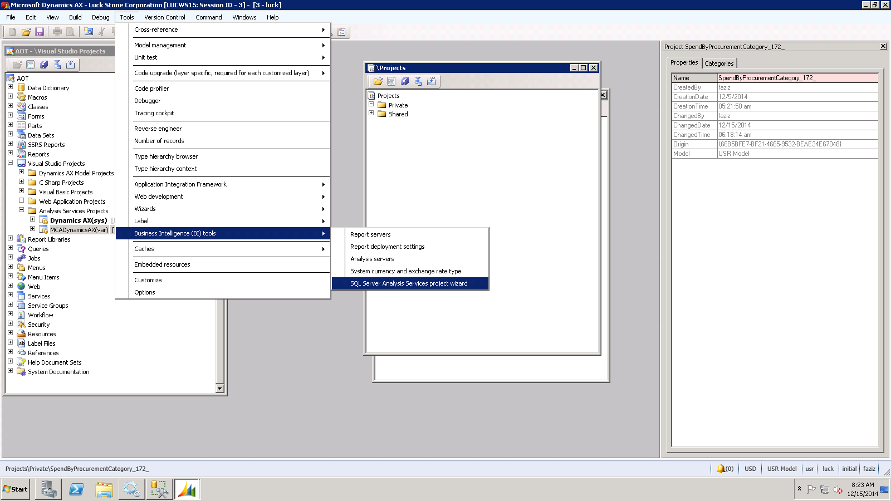
Task: Launch PowerShell from the taskbar
Action: (76, 489)
